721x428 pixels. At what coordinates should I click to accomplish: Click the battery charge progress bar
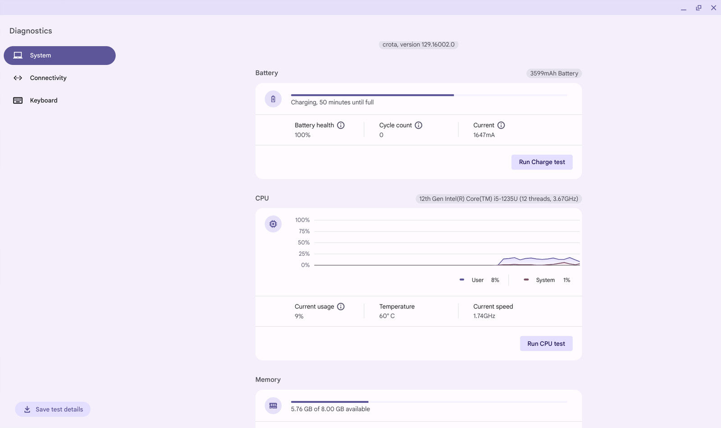click(x=429, y=95)
